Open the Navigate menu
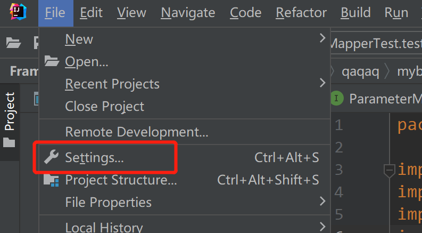 (x=188, y=13)
